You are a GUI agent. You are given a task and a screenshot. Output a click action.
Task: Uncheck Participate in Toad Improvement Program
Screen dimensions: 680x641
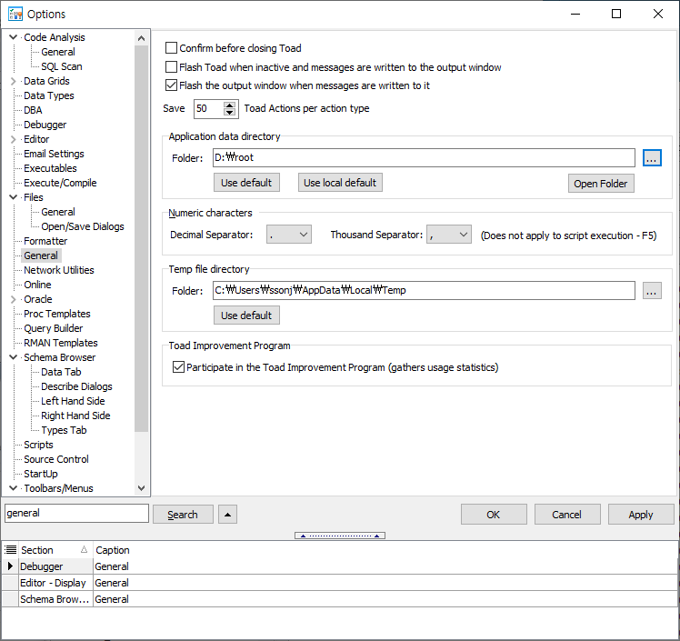[179, 367]
